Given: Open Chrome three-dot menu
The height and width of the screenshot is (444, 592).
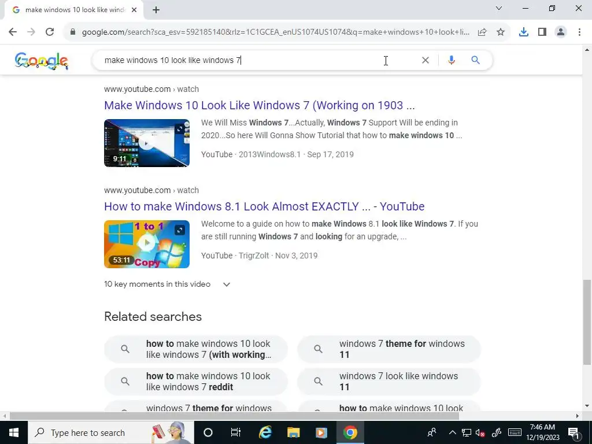Looking at the screenshot, I should pos(579,32).
